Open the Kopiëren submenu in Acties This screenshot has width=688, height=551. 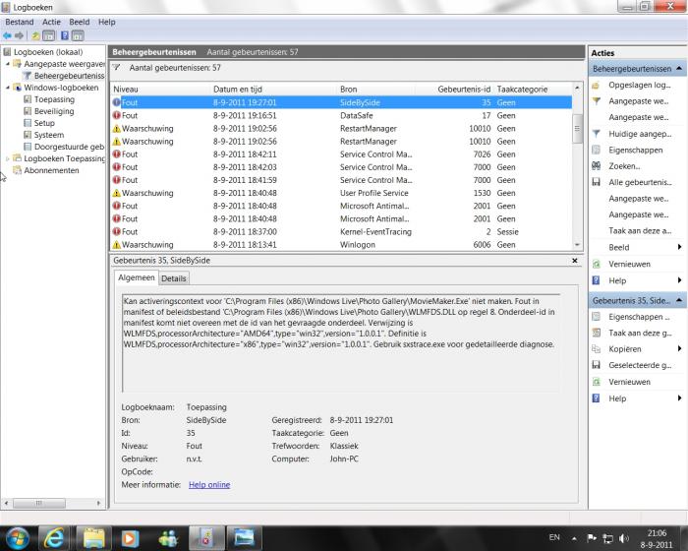[637, 349]
